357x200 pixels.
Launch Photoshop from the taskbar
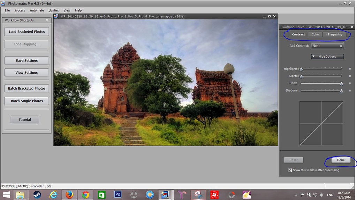click(117, 195)
